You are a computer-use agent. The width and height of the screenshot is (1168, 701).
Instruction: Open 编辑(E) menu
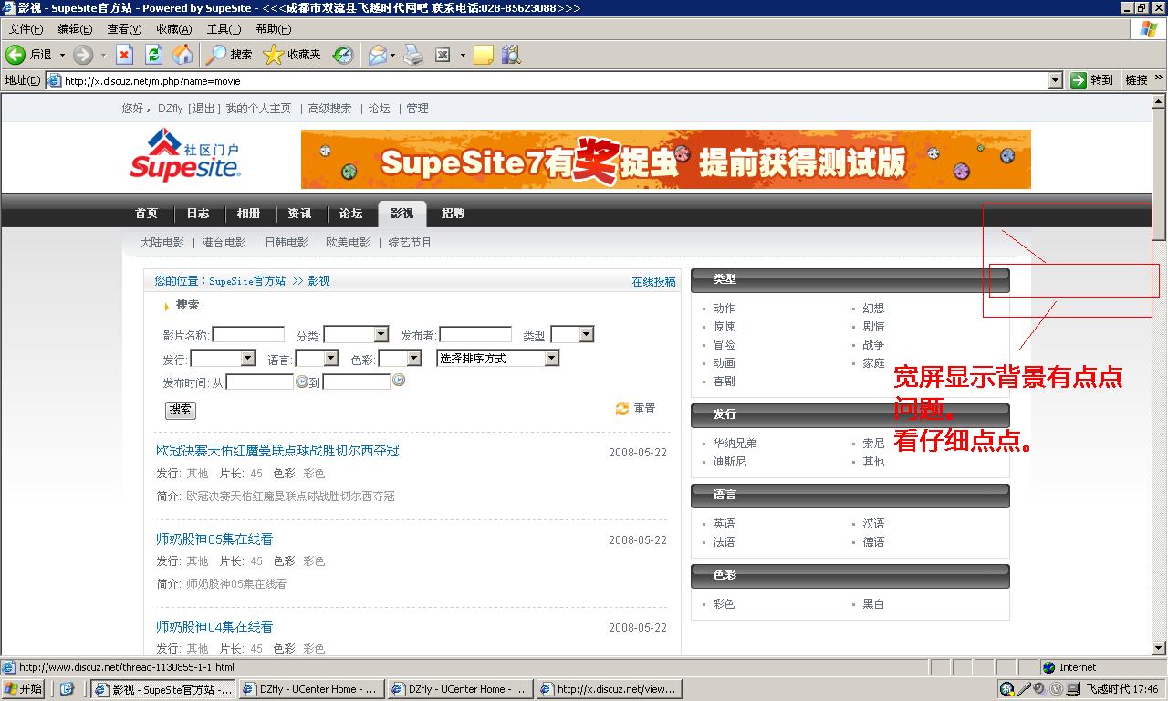tap(75, 29)
